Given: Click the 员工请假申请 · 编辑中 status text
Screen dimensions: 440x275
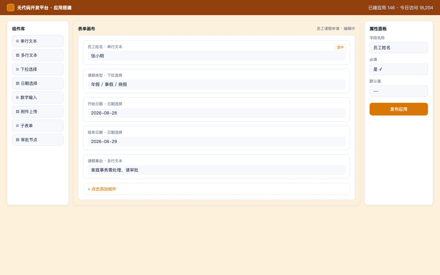Looking at the screenshot, I should 336,29.
